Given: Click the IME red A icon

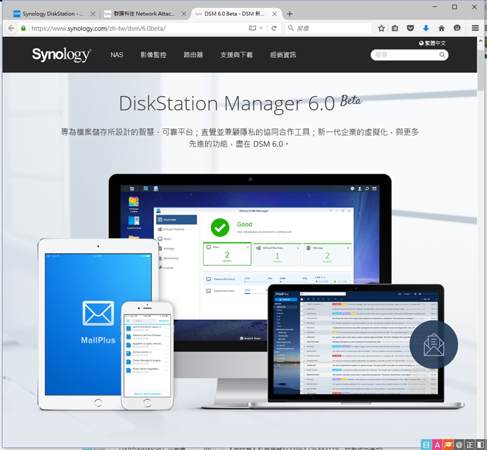Looking at the screenshot, I should tap(437, 445).
